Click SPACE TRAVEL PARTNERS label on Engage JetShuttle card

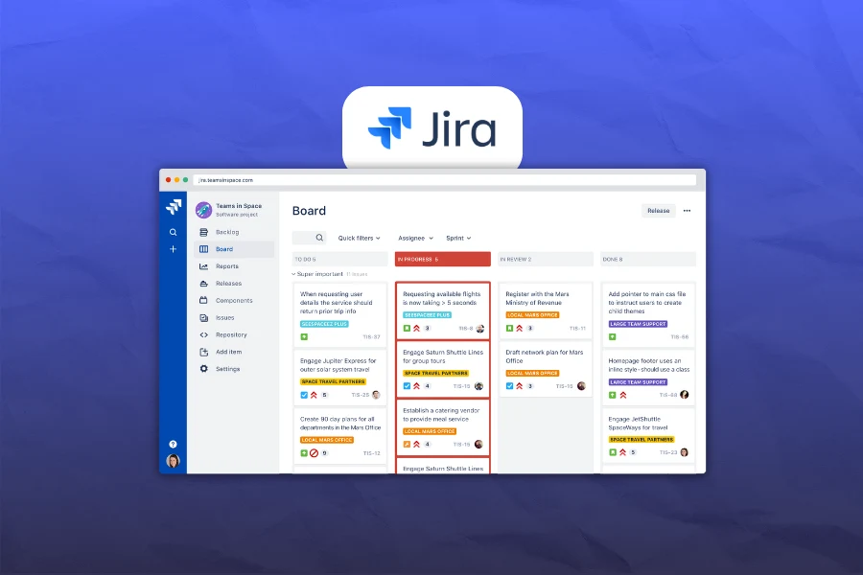pyautogui.click(x=641, y=440)
